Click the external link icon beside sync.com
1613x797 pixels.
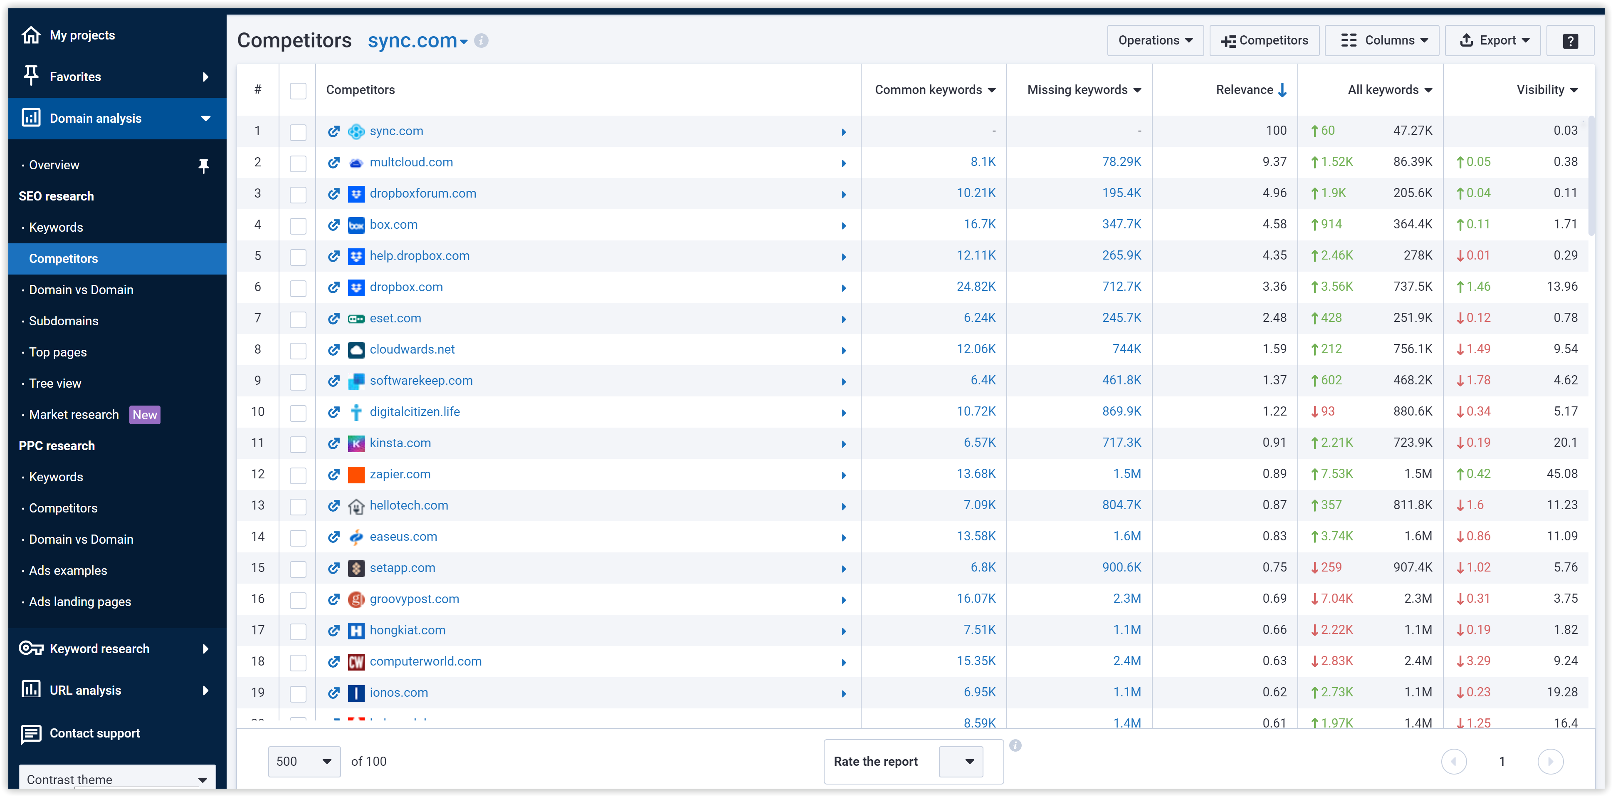tap(334, 131)
